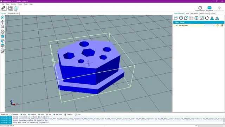Toggle ACK messages in the log

[x=49, y=114]
